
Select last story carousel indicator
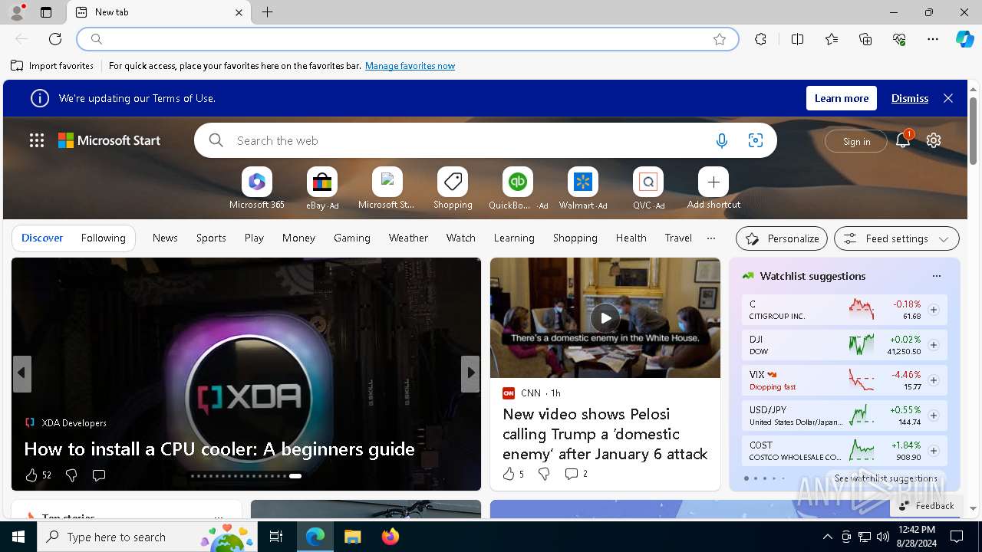(x=295, y=476)
